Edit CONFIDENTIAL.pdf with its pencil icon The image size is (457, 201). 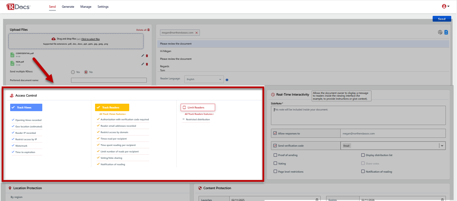pos(143,55)
